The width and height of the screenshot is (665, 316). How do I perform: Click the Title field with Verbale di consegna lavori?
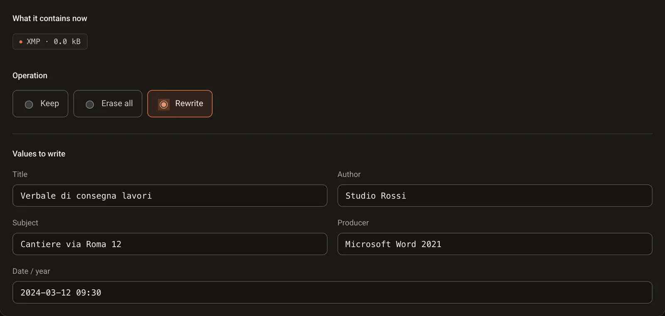point(170,196)
